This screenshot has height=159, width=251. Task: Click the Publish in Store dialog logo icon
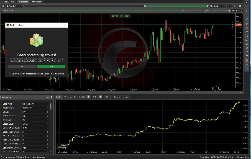coord(8,25)
